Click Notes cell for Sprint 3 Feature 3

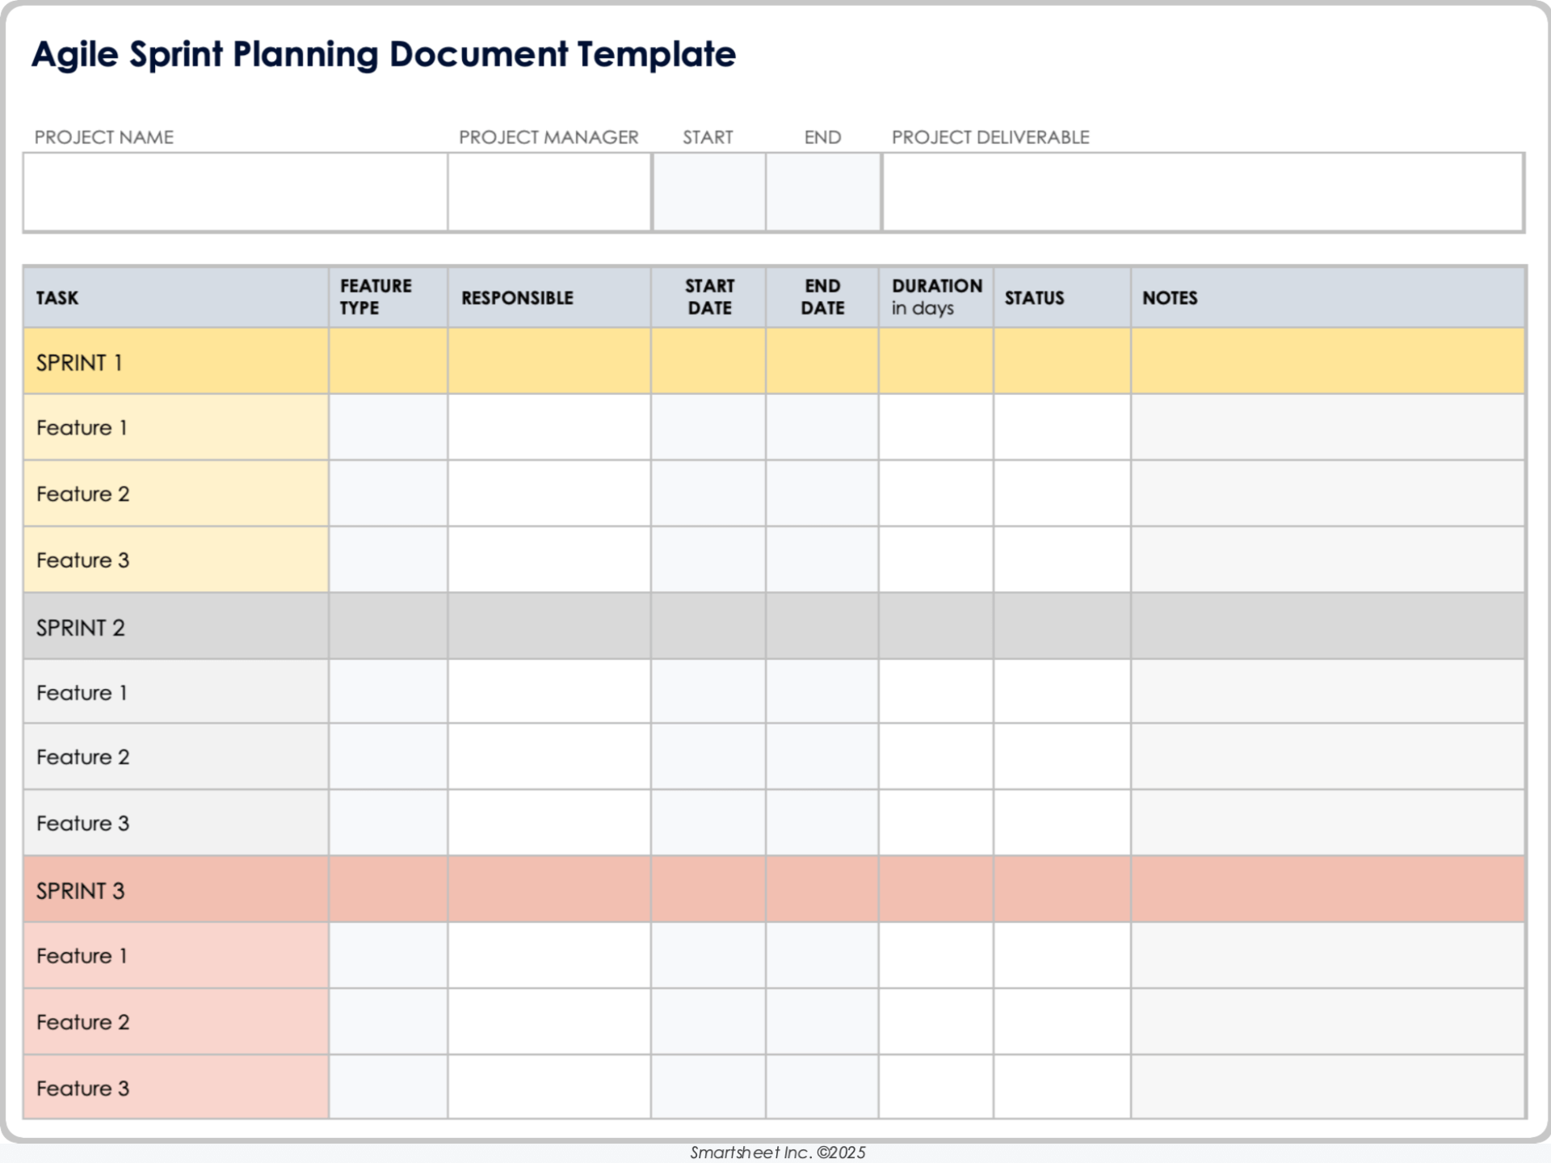tap(1327, 1088)
